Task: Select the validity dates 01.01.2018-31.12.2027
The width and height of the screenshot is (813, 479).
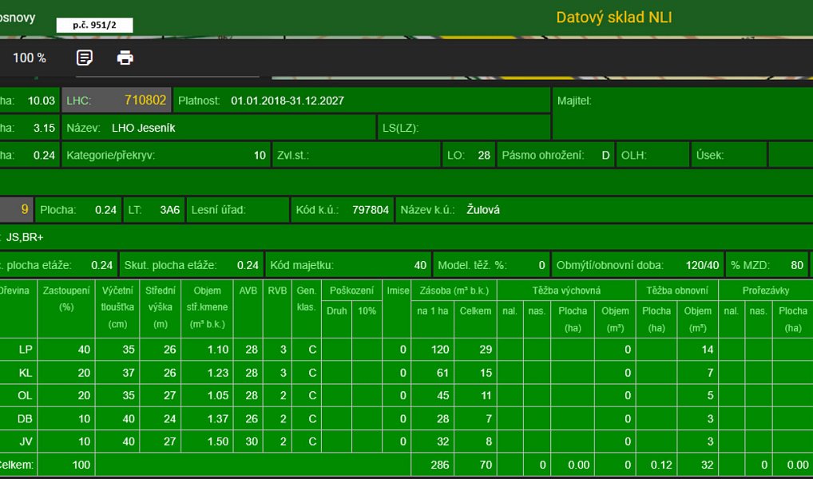Action: pos(288,101)
